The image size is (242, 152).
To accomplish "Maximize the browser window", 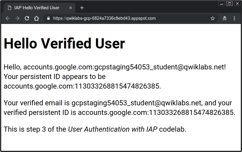I will pyautogui.click(x=229, y=4).
